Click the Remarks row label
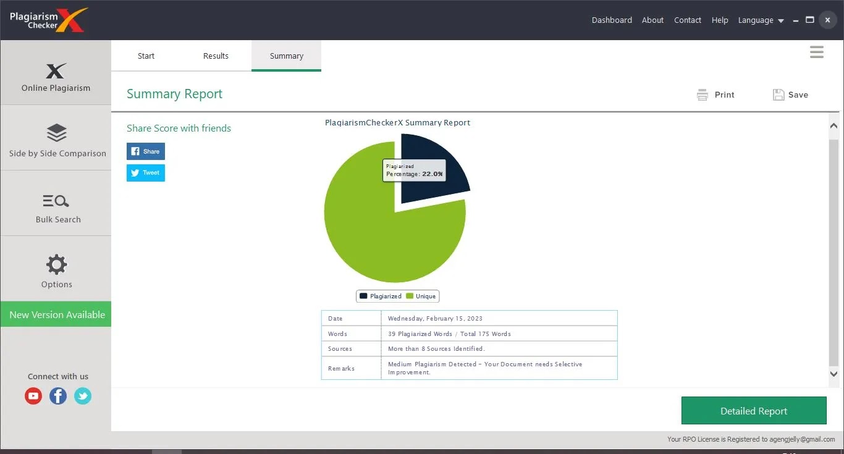 341,368
